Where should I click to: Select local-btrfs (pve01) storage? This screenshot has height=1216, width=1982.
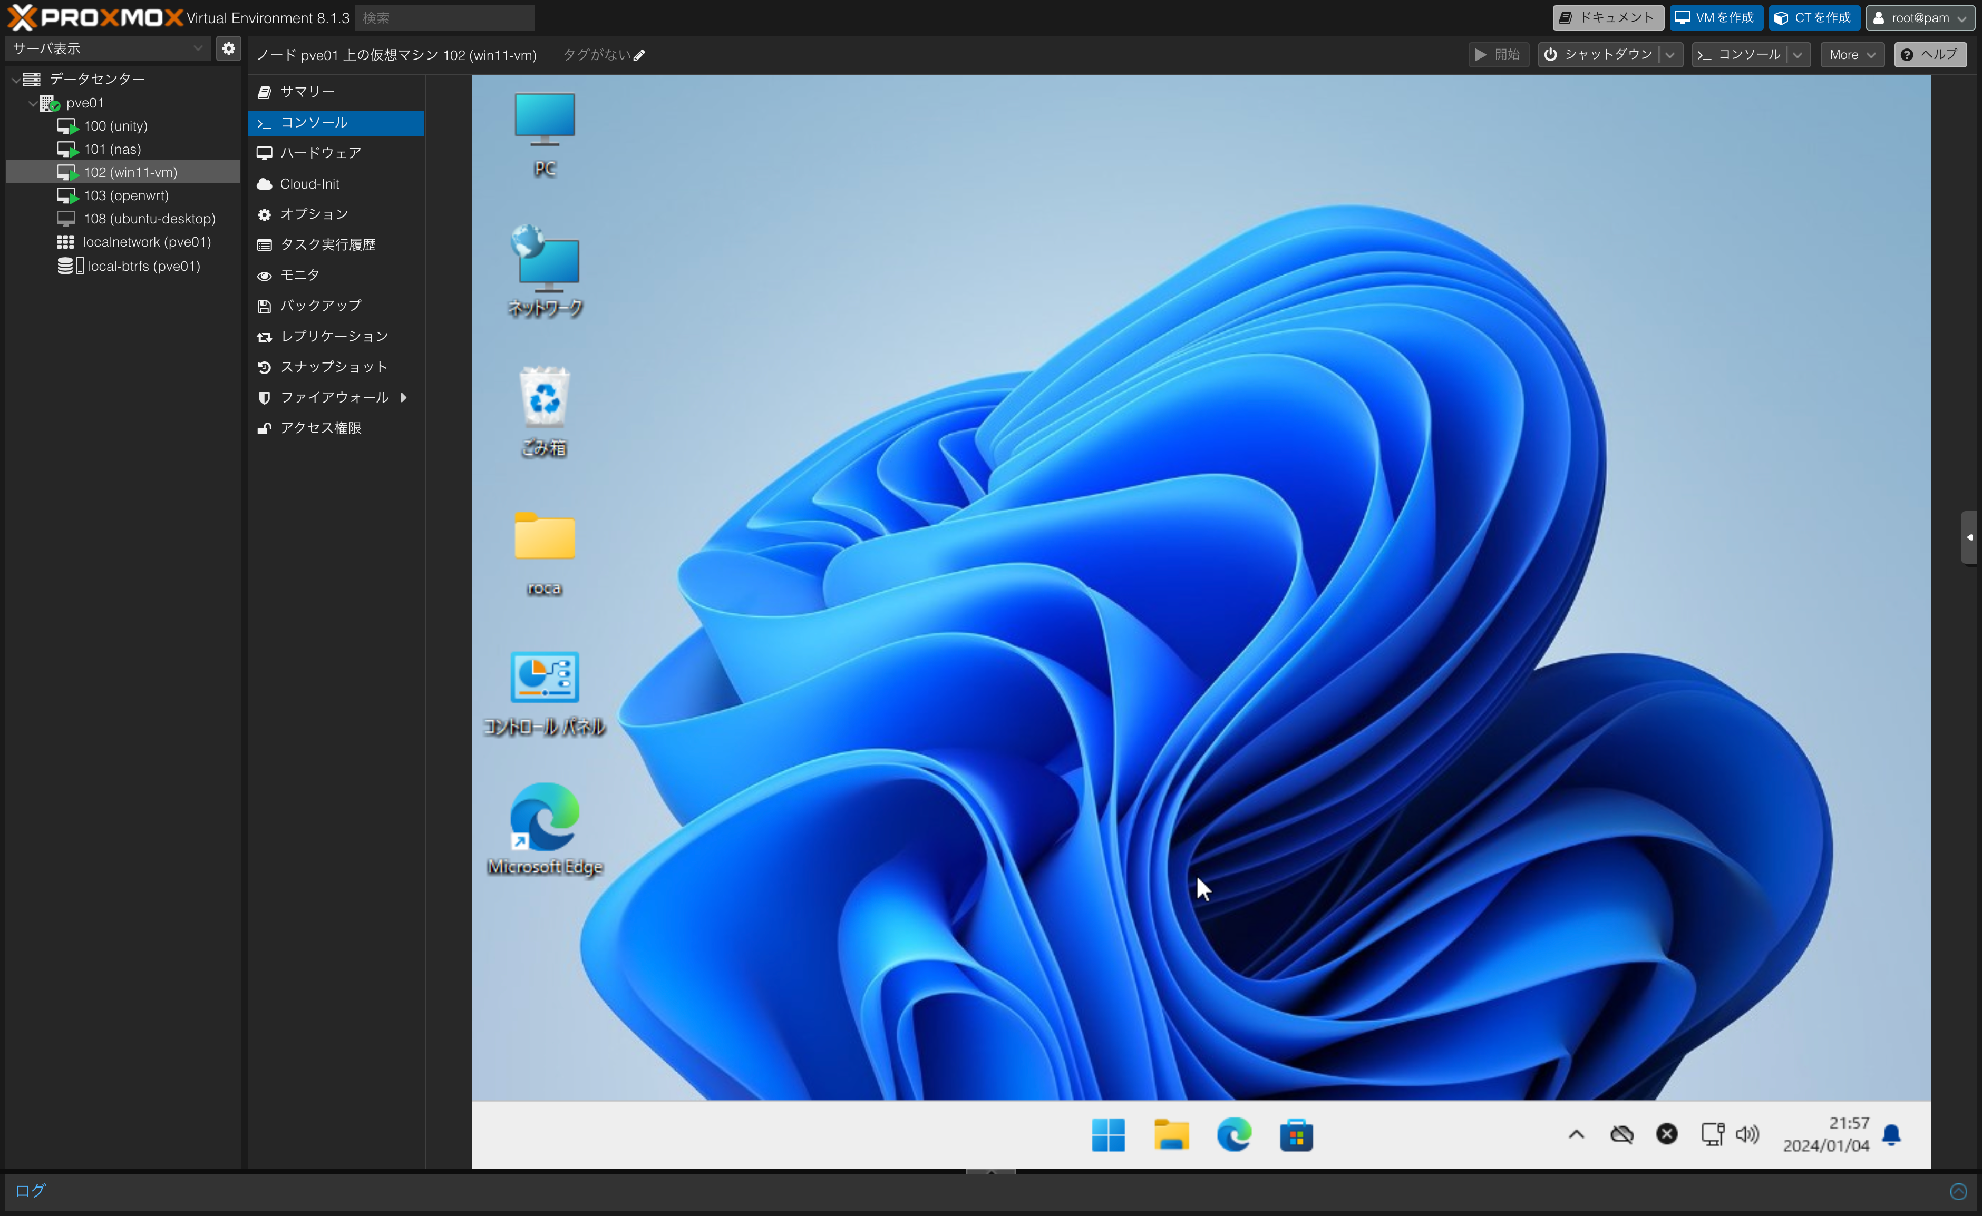pos(123,266)
